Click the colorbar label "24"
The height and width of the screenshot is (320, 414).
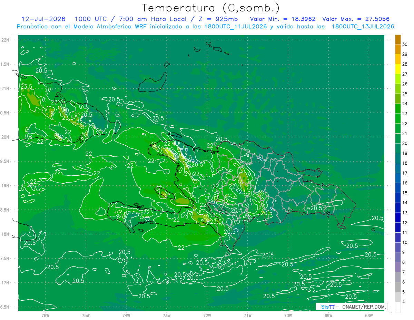tap(405, 104)
